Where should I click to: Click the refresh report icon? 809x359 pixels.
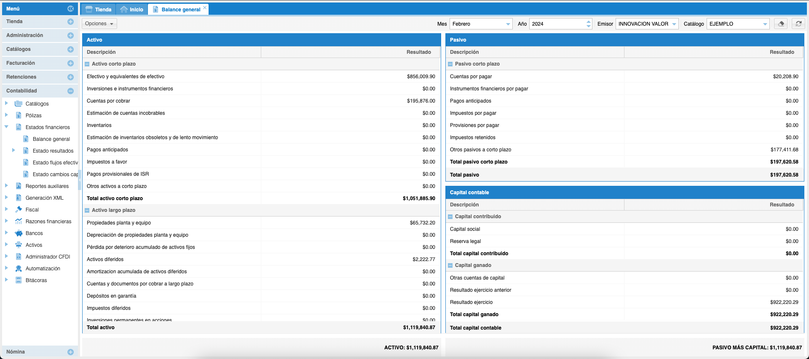tap(798, 24)
